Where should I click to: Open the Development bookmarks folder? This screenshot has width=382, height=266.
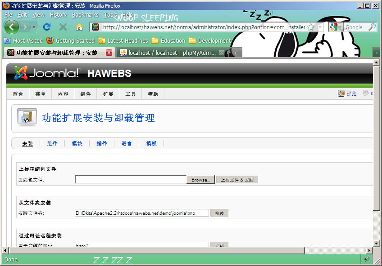click(x=210, y=40)
